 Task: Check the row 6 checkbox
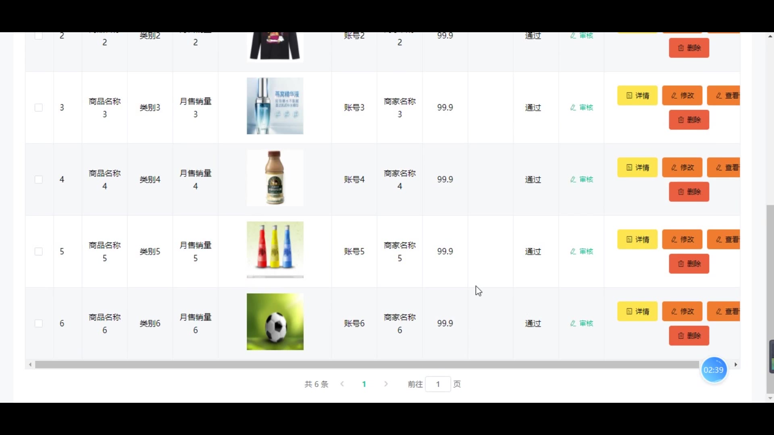39,323
